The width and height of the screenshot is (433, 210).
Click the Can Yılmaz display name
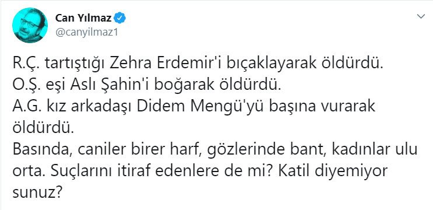point(83,19)
